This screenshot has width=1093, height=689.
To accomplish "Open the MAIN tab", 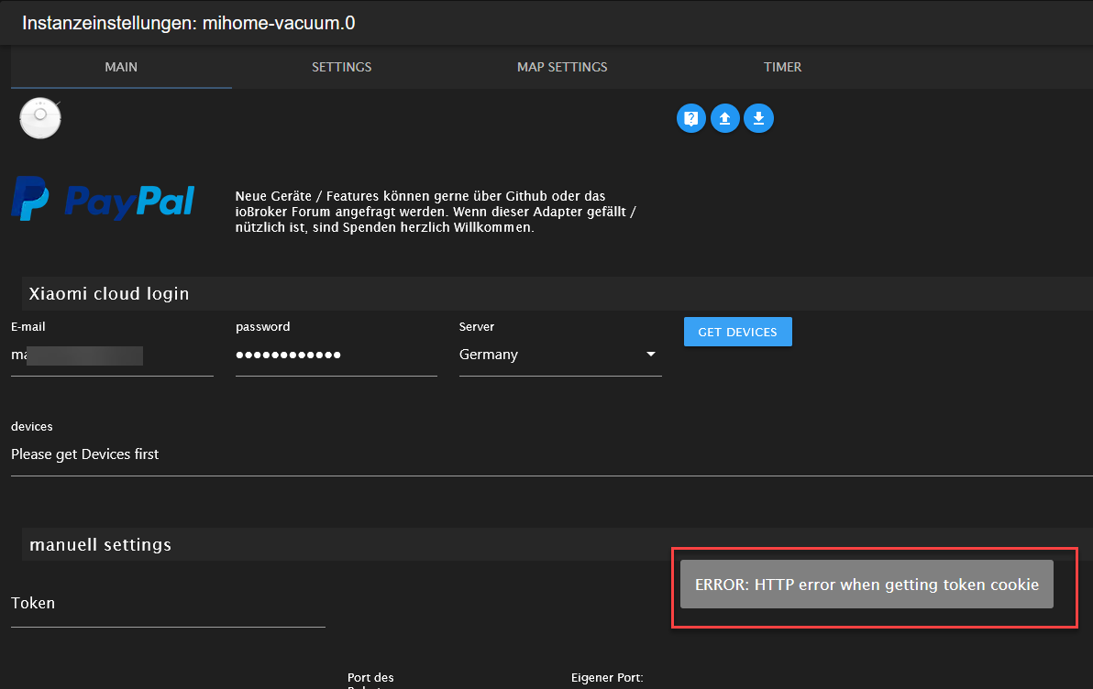I will click(121, 67).
